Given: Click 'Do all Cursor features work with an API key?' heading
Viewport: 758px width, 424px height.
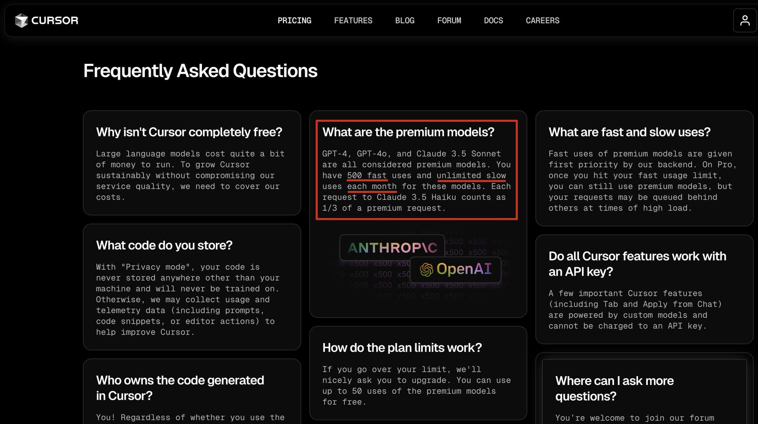Looking at the screenshot, I should 637,264.
